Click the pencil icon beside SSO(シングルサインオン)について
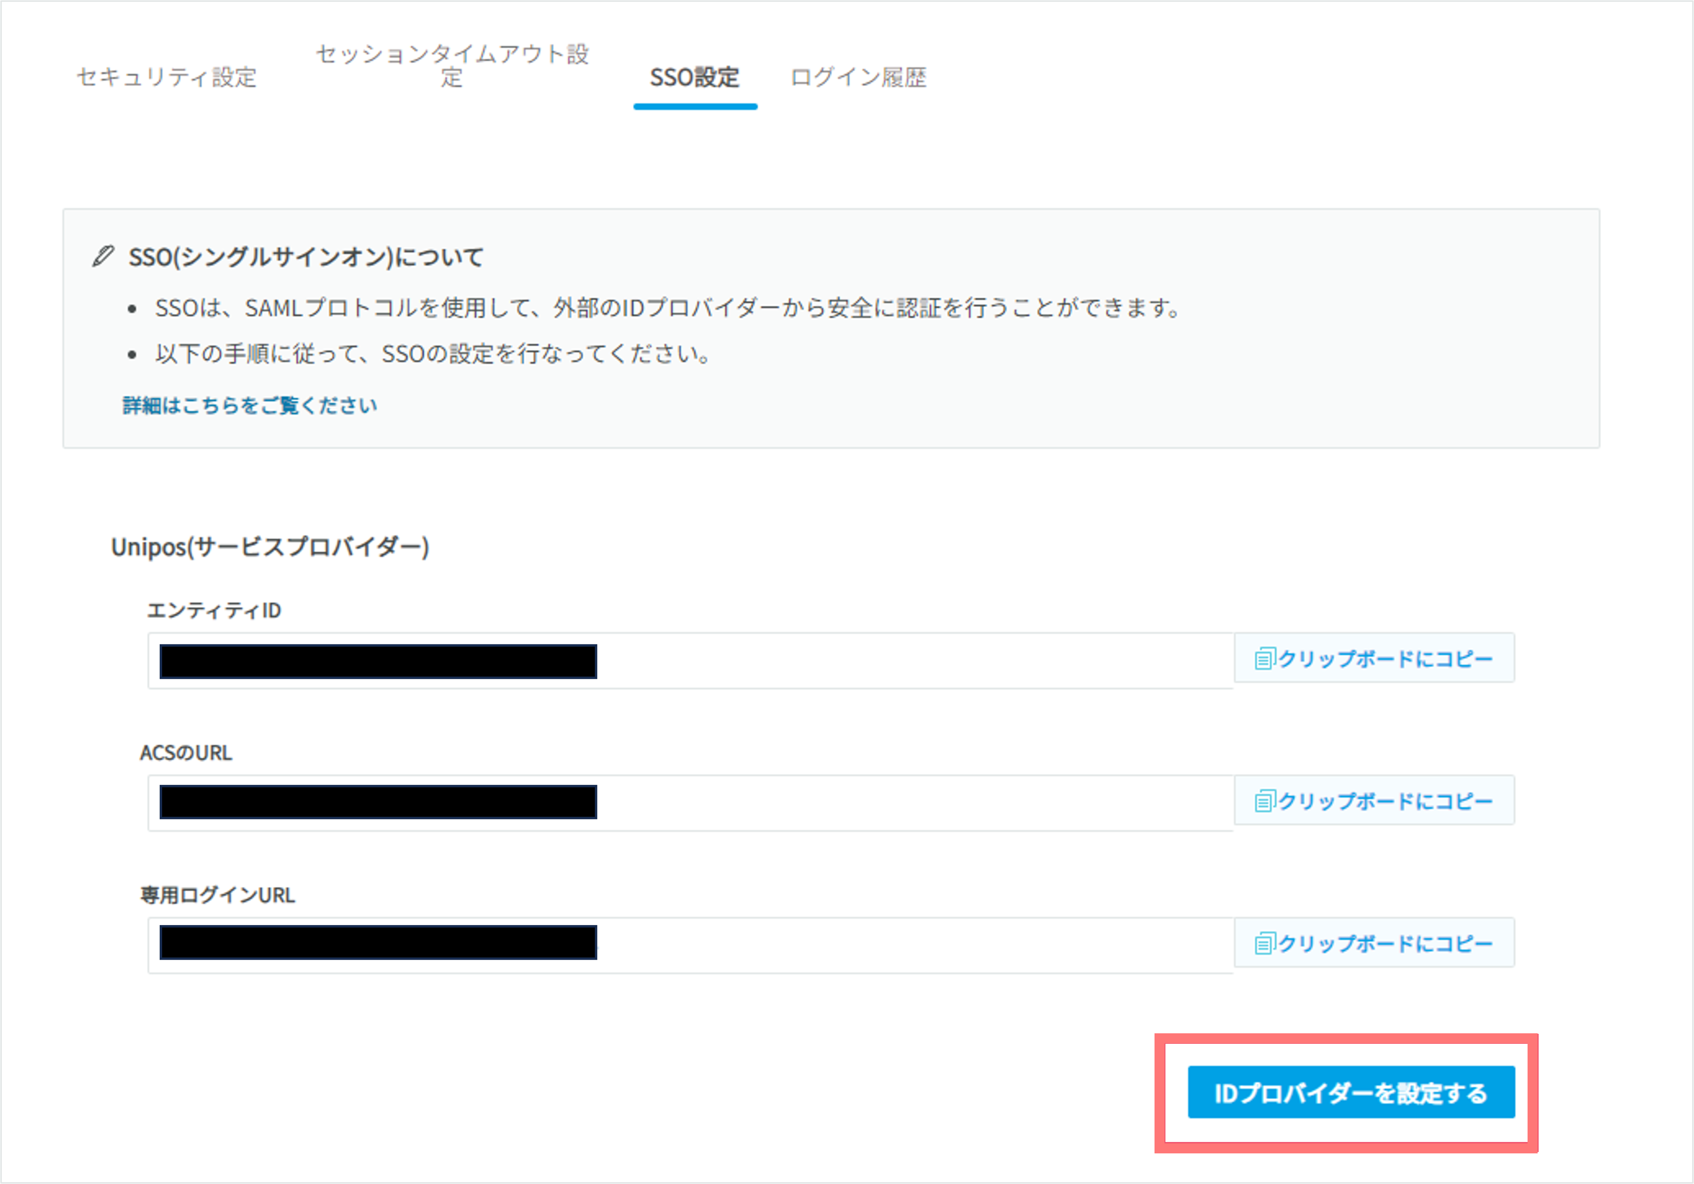 coord(102,256)
